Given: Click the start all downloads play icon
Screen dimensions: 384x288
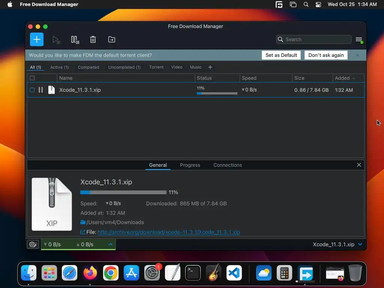Looking at the screenshot, I should 56,40.
